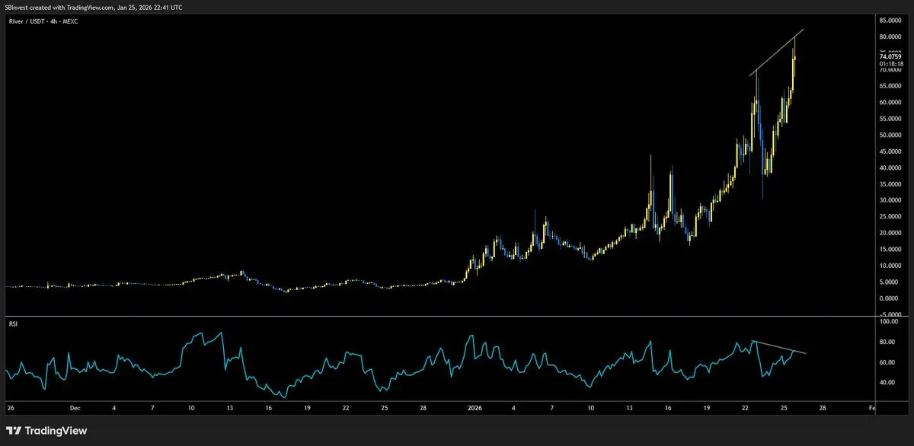Click the TradingView logo in the footer
Image resolution: width=914 pixels, height=446 pixels.
pyautogui.click(x=46, y=431)
